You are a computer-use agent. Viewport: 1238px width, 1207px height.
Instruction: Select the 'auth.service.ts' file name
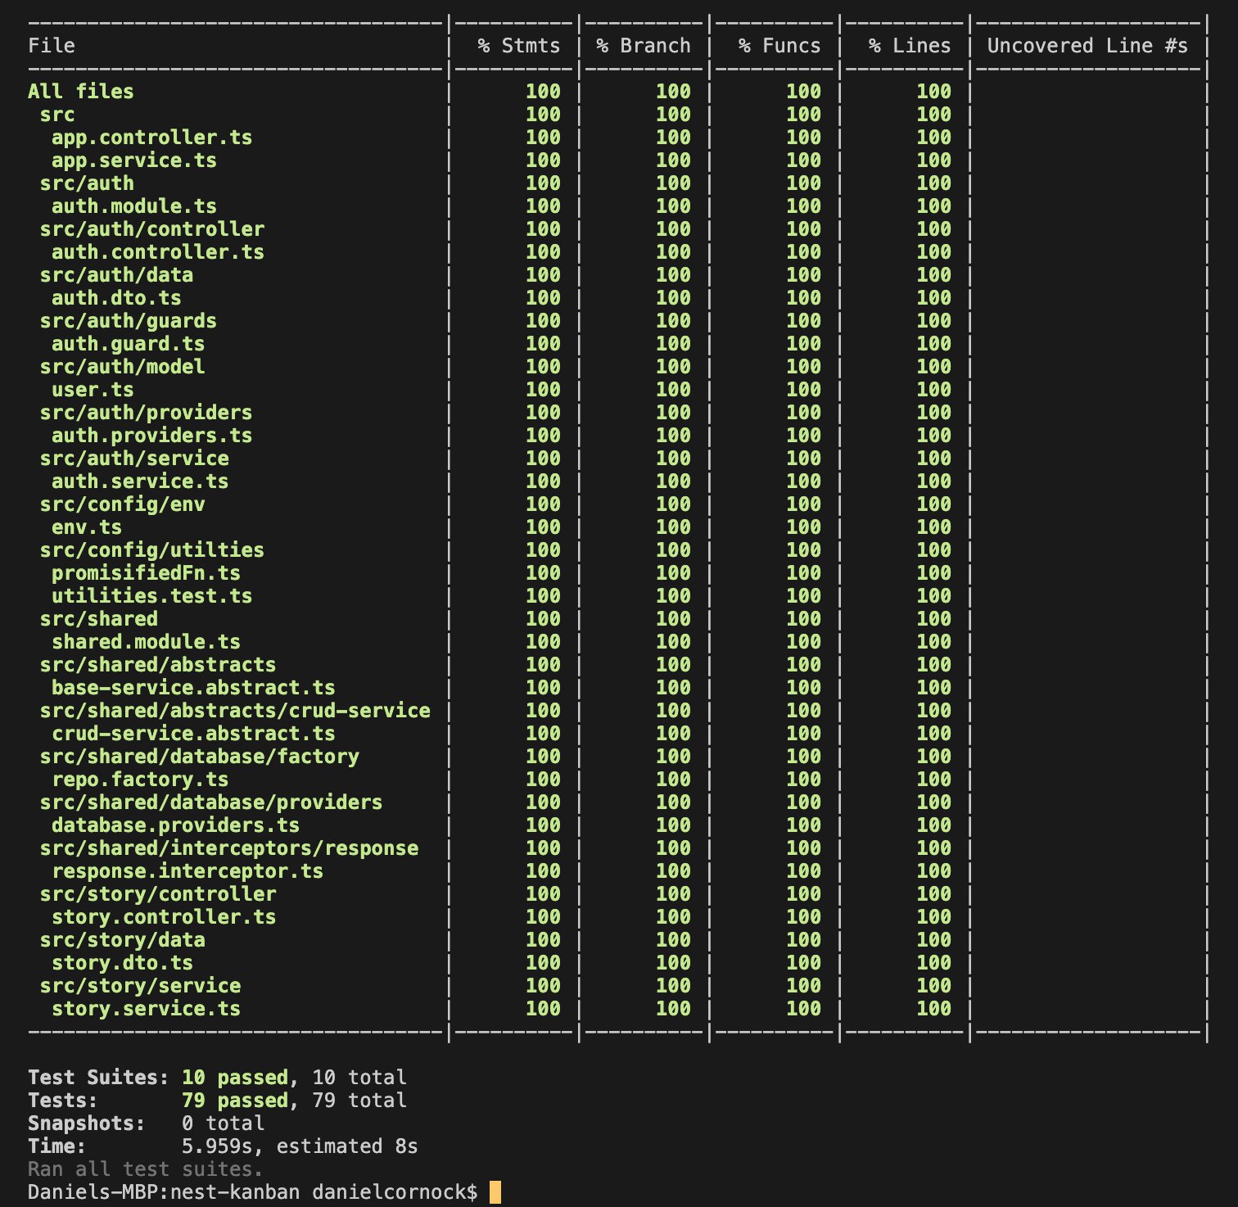(140, 481)
